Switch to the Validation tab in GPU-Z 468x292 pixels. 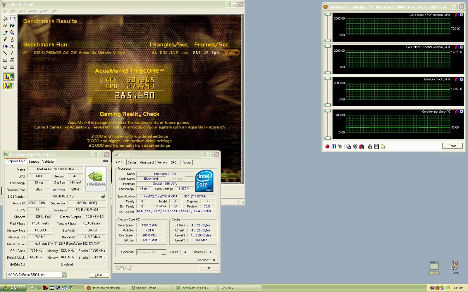coord(49,161)
